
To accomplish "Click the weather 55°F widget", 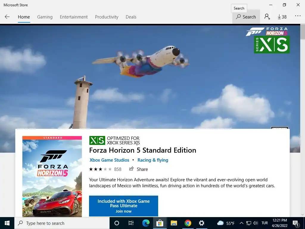I will (x=226, y=223).
